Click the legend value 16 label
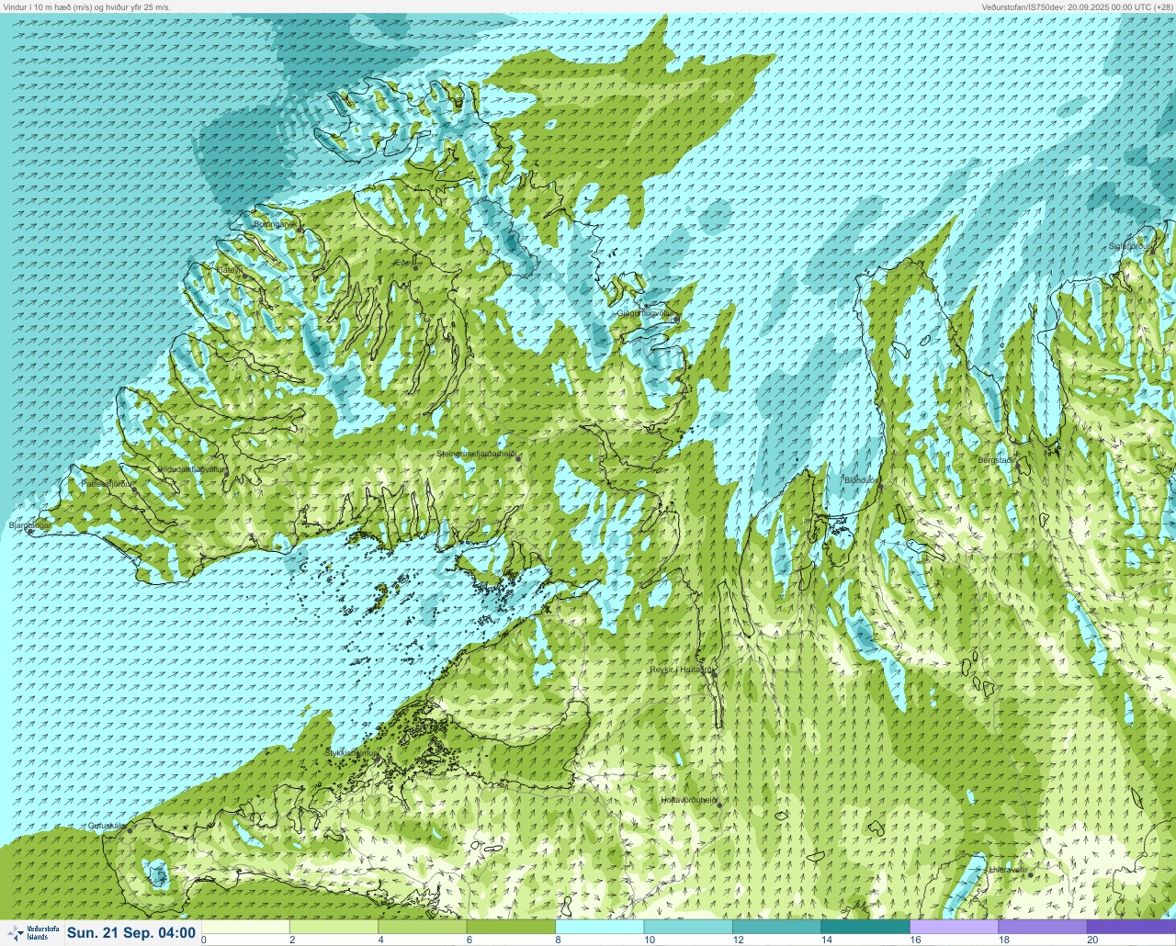1176x946 pixels. click(x=915, y=940)
